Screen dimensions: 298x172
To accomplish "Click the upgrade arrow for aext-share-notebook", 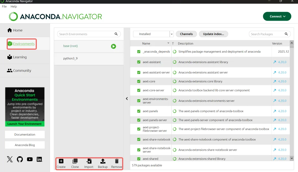I will 275,139.
